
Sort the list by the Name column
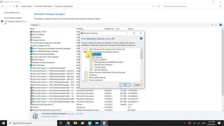pos(32,29)
